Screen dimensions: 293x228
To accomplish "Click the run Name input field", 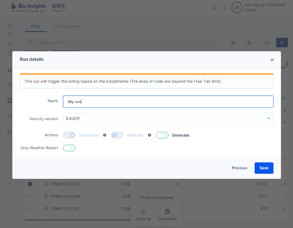I will (168, 102).
